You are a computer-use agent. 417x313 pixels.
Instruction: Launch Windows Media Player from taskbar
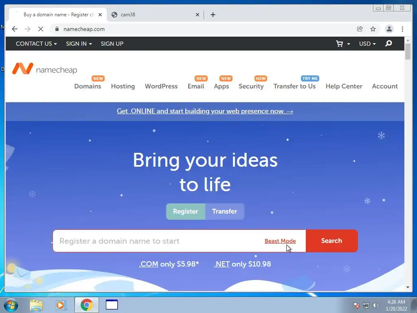[61, 305]
